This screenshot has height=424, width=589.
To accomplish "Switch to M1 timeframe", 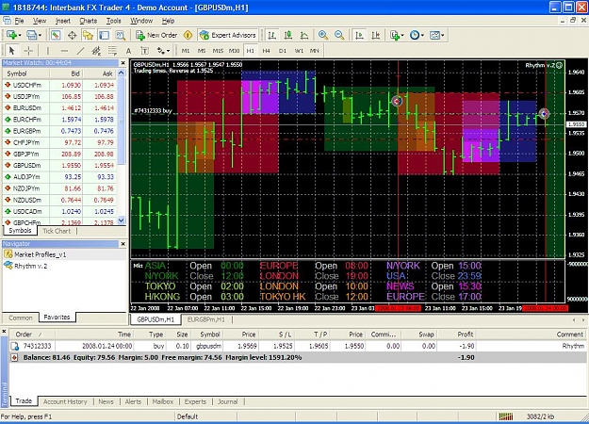I will coord(186,50).
